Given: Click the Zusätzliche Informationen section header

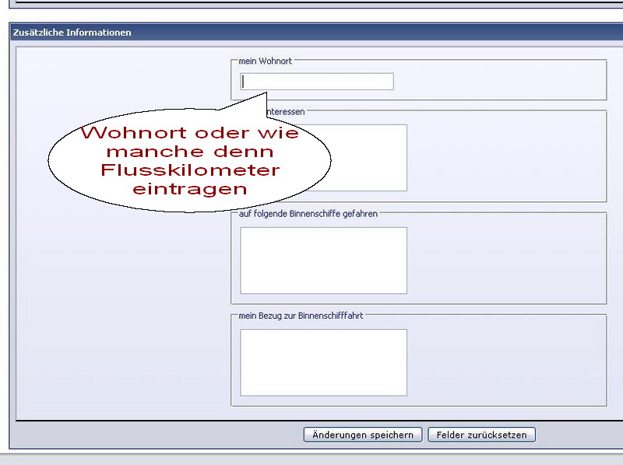Looking at the screenshot, I should [x=72, y=33].
